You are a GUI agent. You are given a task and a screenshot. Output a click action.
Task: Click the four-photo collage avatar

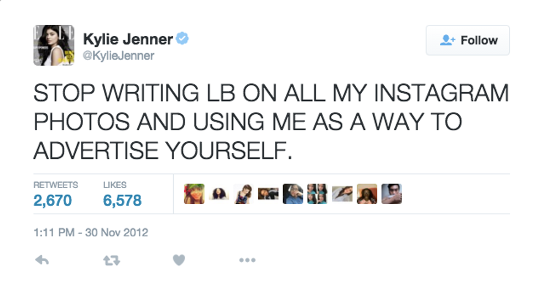coord(317,194)
